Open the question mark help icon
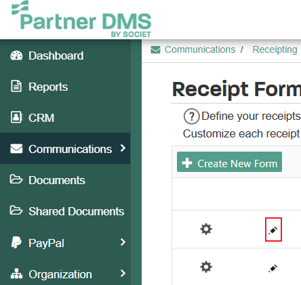301x285 pixels. (191, 116)
